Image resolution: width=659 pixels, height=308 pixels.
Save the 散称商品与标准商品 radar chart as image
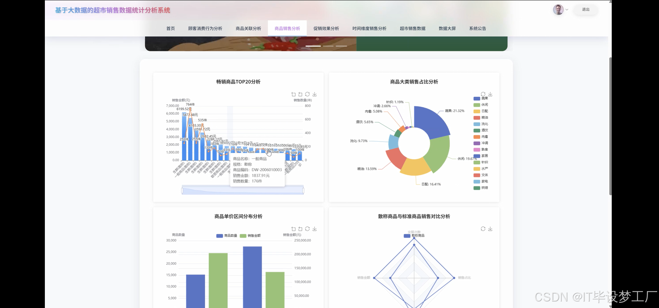(x=490, y=229)
